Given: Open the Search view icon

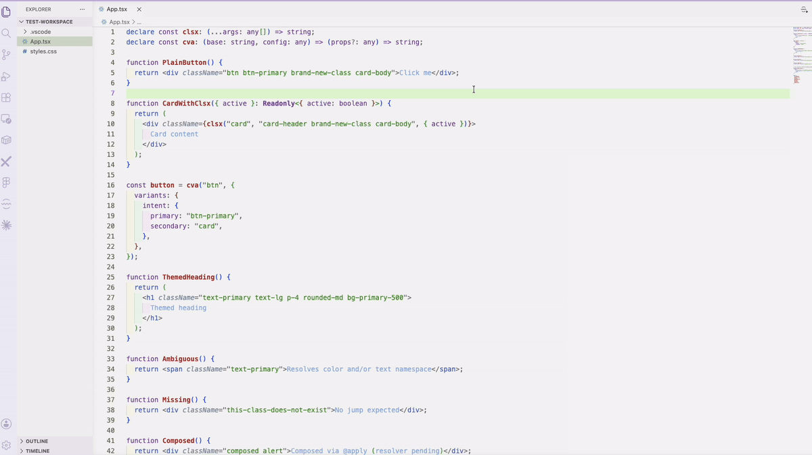Looking at the screenshot, I should pos(6,33).
